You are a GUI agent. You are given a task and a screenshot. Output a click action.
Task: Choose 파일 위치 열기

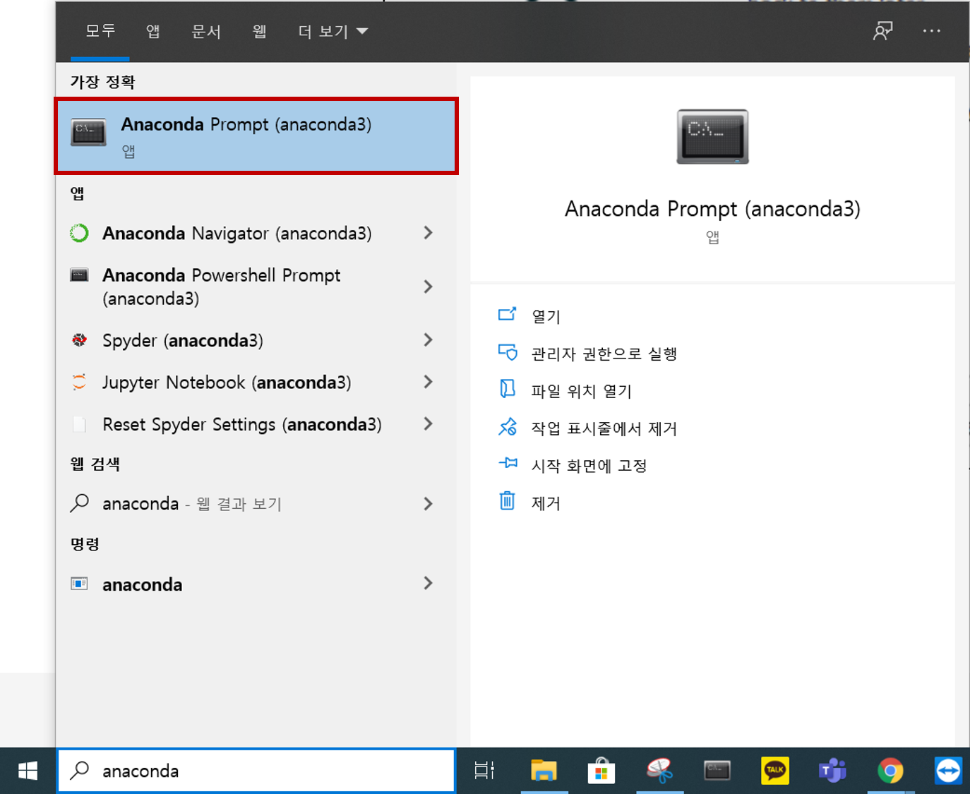[x=582, y=391]
